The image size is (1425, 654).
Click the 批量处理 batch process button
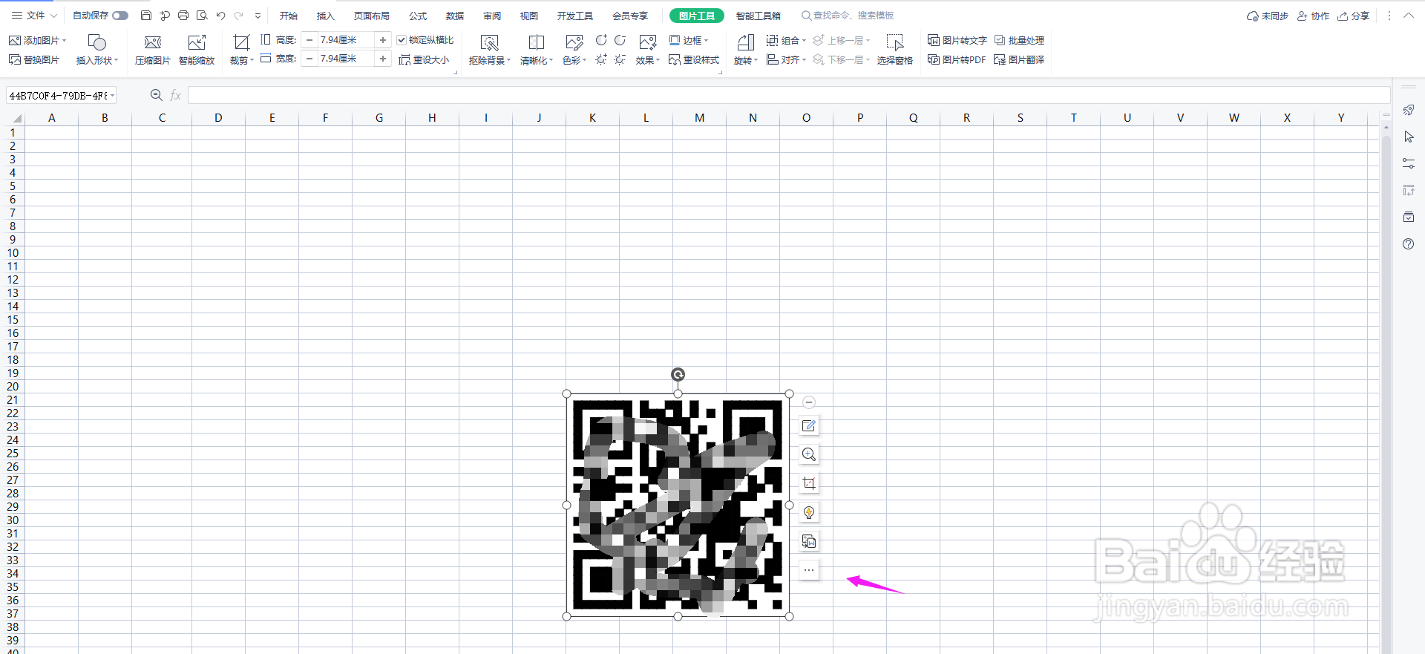click(x=1019, y=40)
